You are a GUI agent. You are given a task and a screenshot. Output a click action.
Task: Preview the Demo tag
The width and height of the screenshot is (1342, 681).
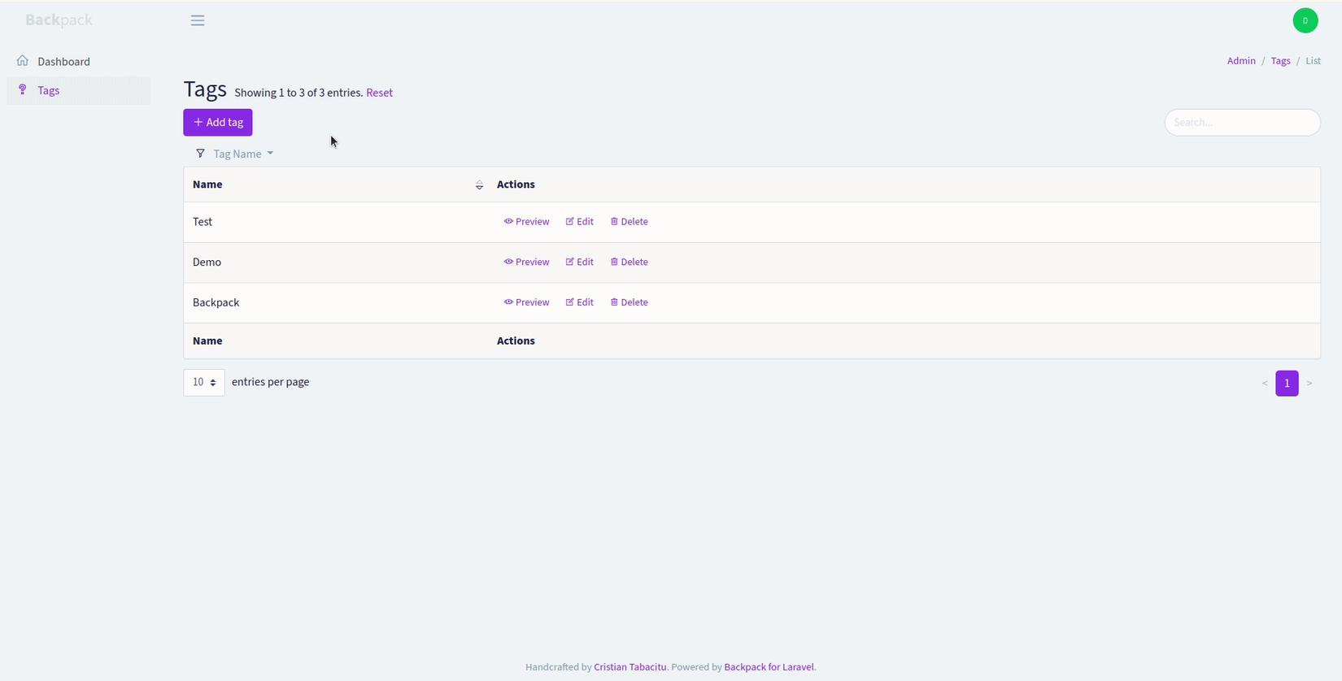click(x=526, y=262)
